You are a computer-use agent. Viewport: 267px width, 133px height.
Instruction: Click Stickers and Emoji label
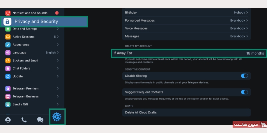[25, 61]
